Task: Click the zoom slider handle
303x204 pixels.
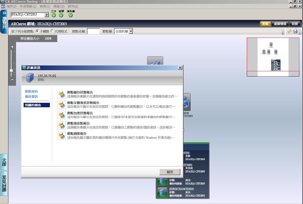Action: tap(11, 70)
